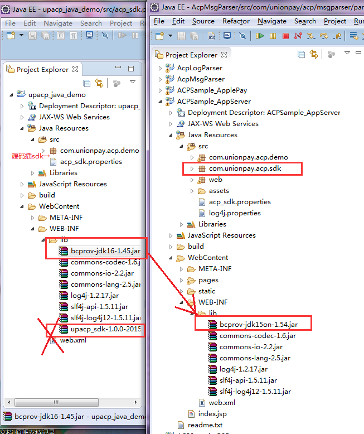This screenshot has height=434, width=364.
Task: Click the Skip All Breakpoints icon in right window
Action: tap(242, 36)
